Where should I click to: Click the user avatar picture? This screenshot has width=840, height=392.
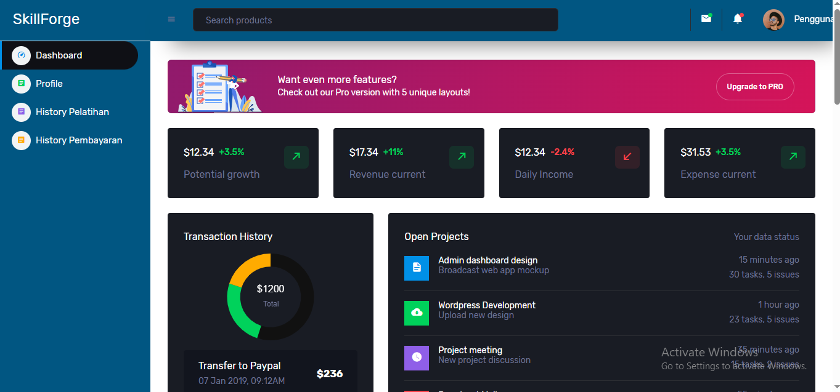point(773,20)
